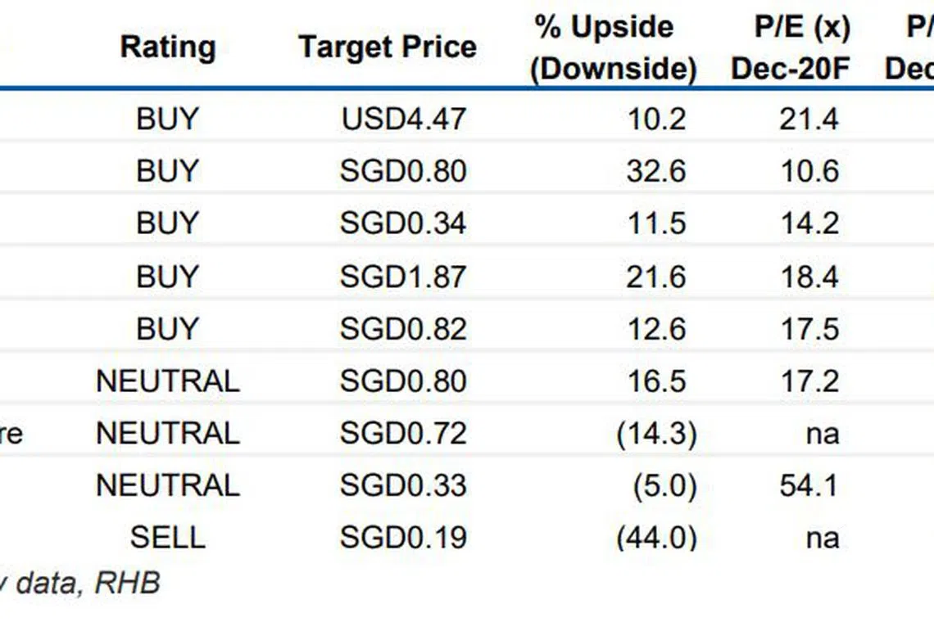Select the (44.0) downside value
The height and width of the screenshot is (622, 934).
(x=656, y=538)
